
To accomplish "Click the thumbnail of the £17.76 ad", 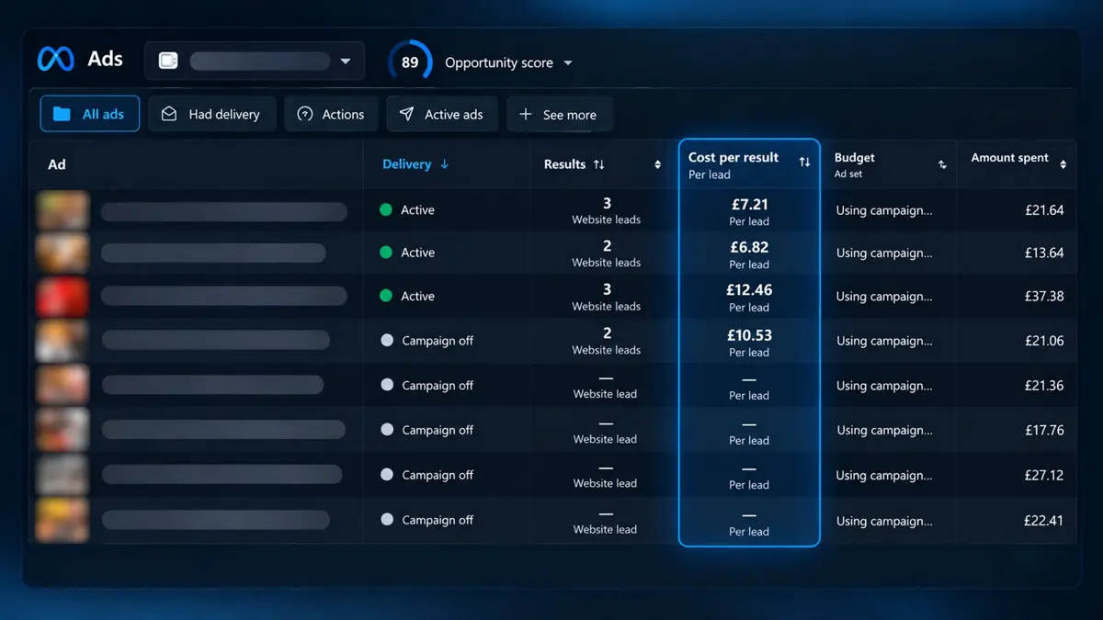I will pyautogui.click(x=63, y=430).
